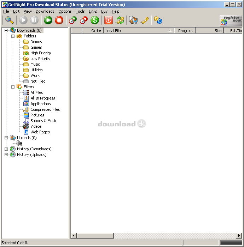Viewport: 244px width, 247px height.
Task: Click the redial phone with green arrows icon
Action: coord(120,20)
